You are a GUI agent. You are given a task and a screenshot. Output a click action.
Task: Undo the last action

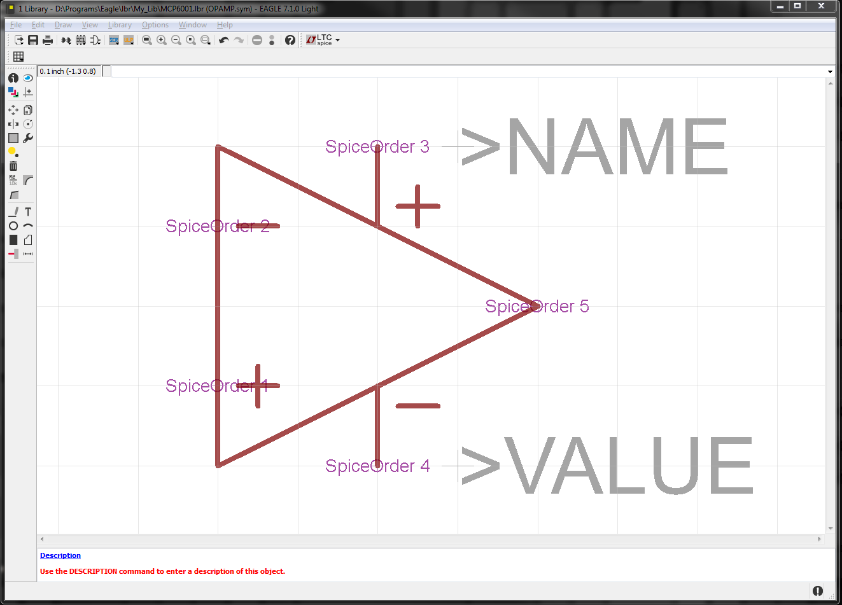[x=223, y=40]
